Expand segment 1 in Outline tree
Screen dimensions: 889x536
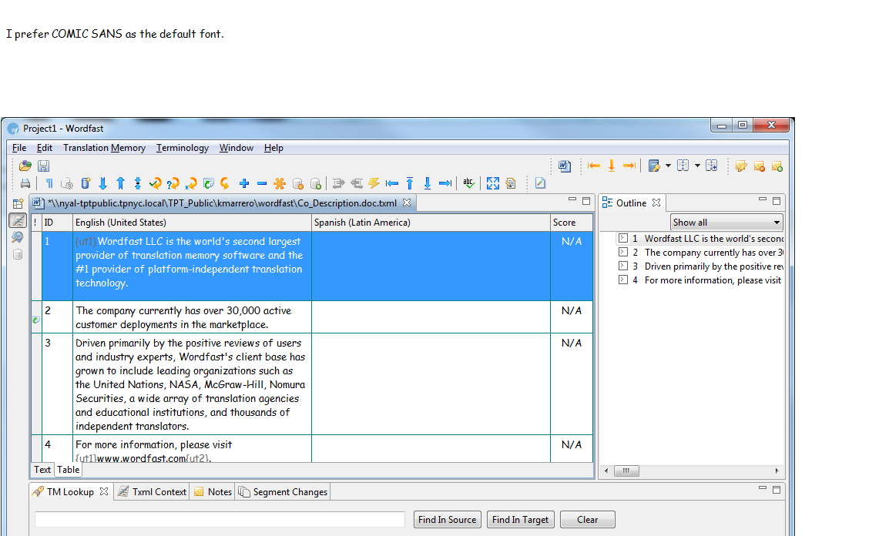pyautogui.click(x=622, y=239)
